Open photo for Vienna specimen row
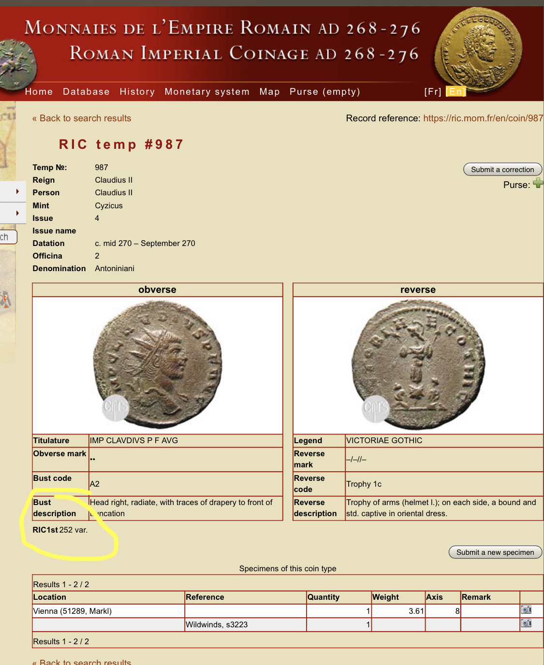Screen dimensions: 544x665 click(526, 610)
